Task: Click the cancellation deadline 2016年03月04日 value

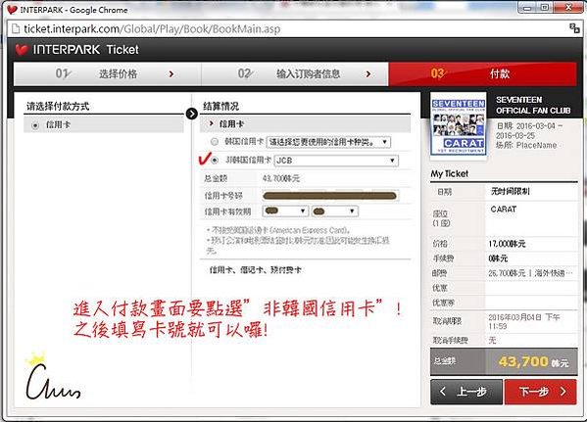Action: (524, 322)
